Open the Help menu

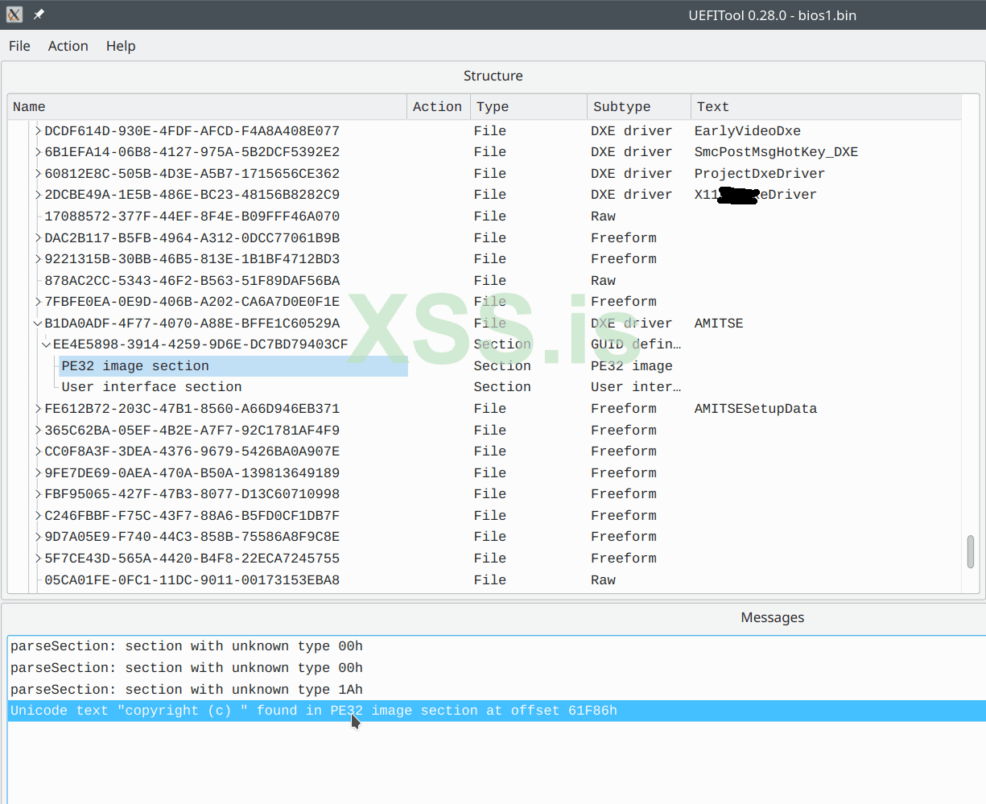coord(121,46)
